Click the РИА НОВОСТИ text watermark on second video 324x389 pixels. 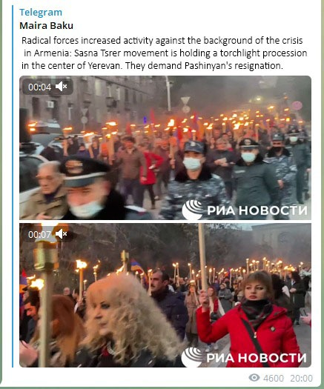coord(257,357)
